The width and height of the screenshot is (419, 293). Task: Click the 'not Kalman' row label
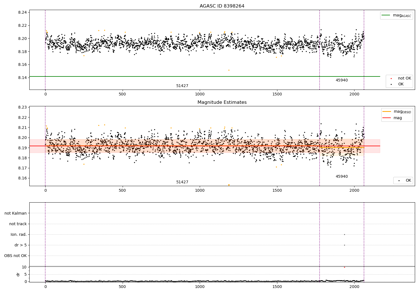point(16,213)
